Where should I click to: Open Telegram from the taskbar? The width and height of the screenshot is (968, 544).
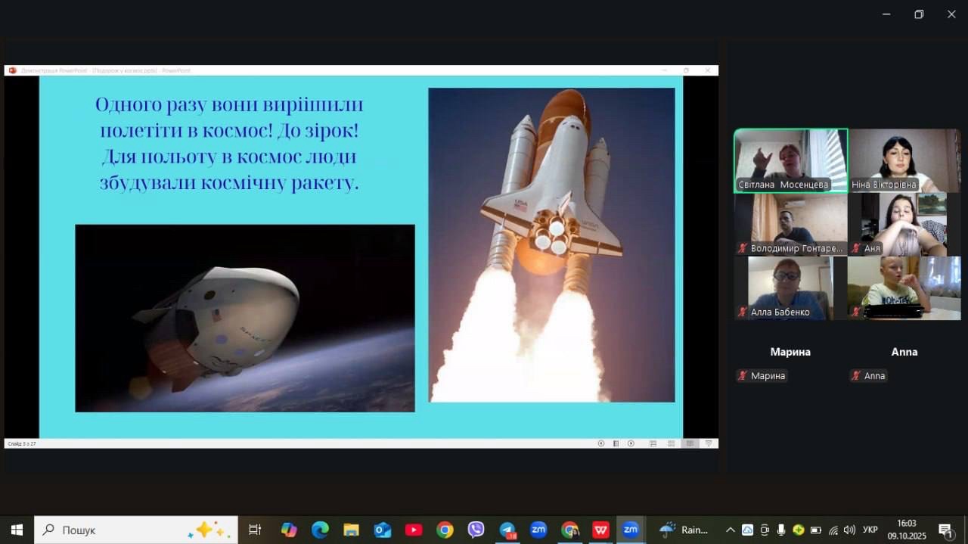(507, 530)
